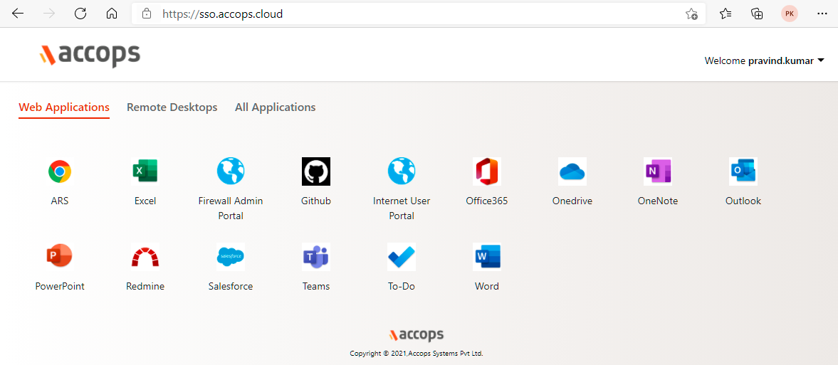Launch the To-Do application
838x365 pixels.
click(402, 257)
